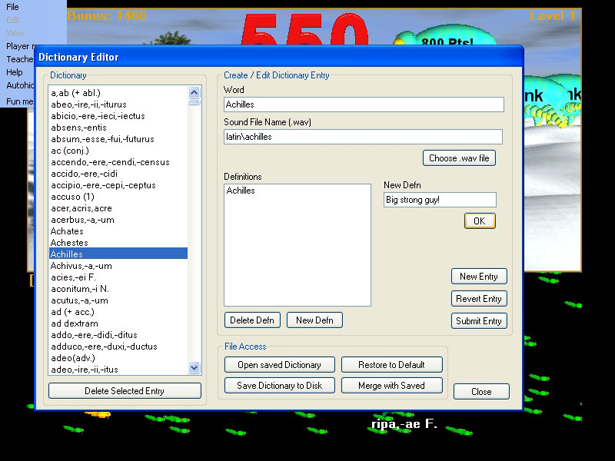
Task: Open a saved Dictionary
Action: point(279,364)
